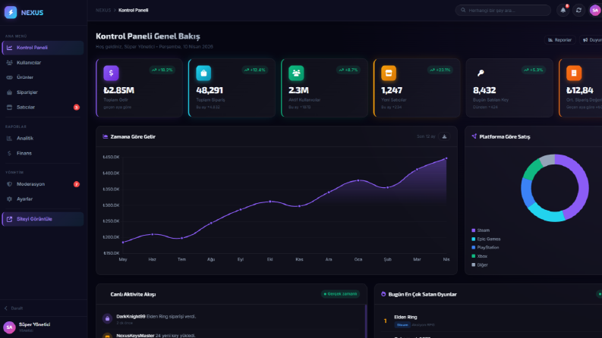This screenshot has width=602, height=338.
Task: Click the chart icon beside Zamana Göre Gelir
Action: (x=106, y=136)
